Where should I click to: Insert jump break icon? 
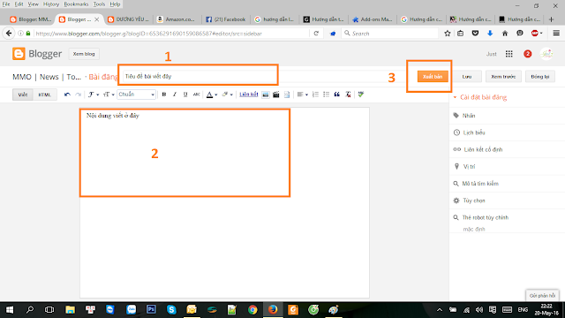pos(287,95)
